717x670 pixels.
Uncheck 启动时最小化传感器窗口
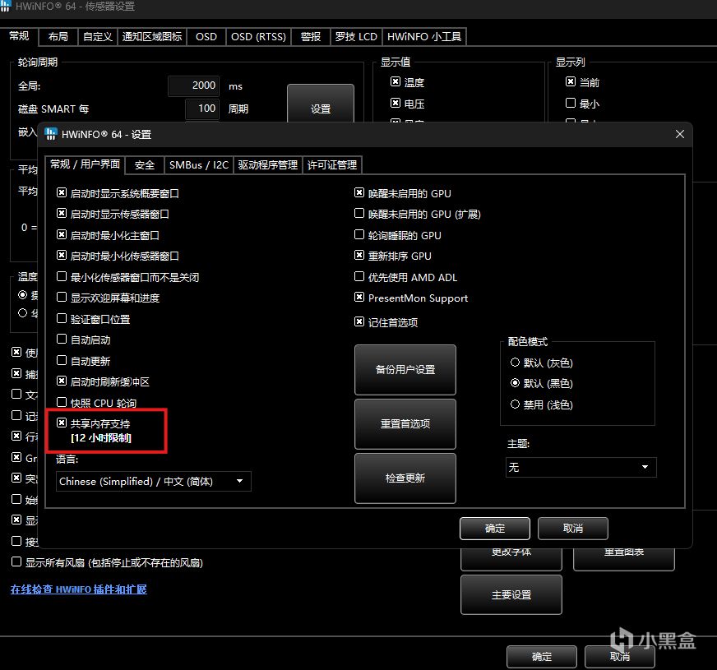(x=62, y=256)
